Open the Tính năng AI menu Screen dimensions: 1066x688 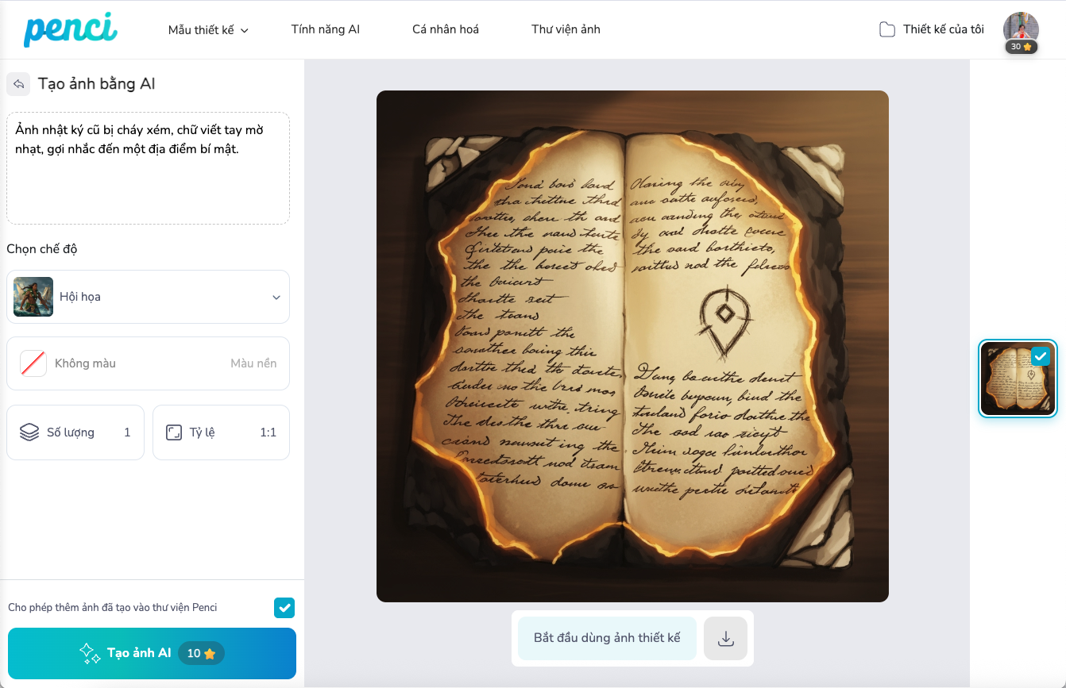click(x=326, y=29)
